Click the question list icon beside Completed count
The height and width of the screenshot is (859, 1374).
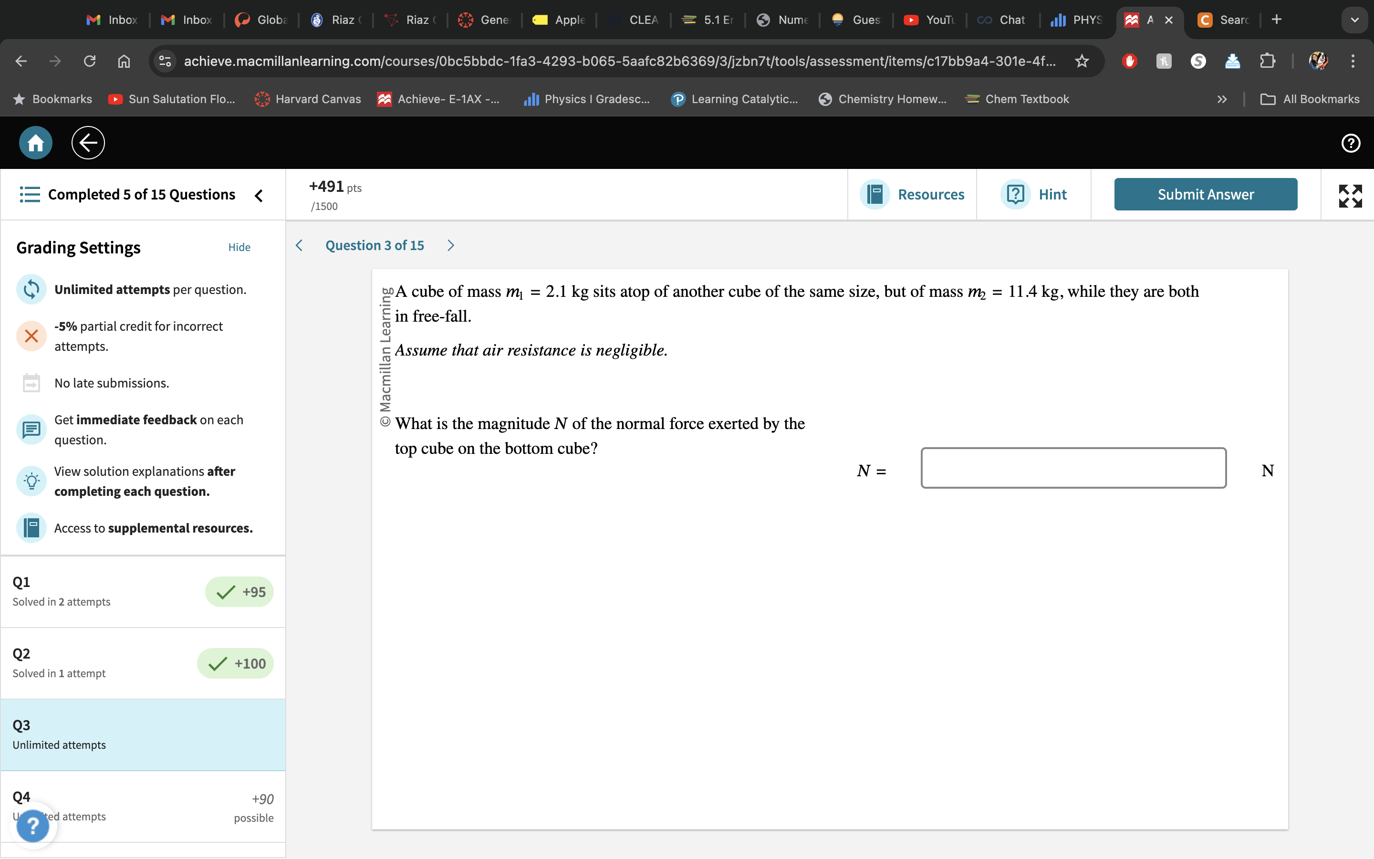(x=30, y=194)
